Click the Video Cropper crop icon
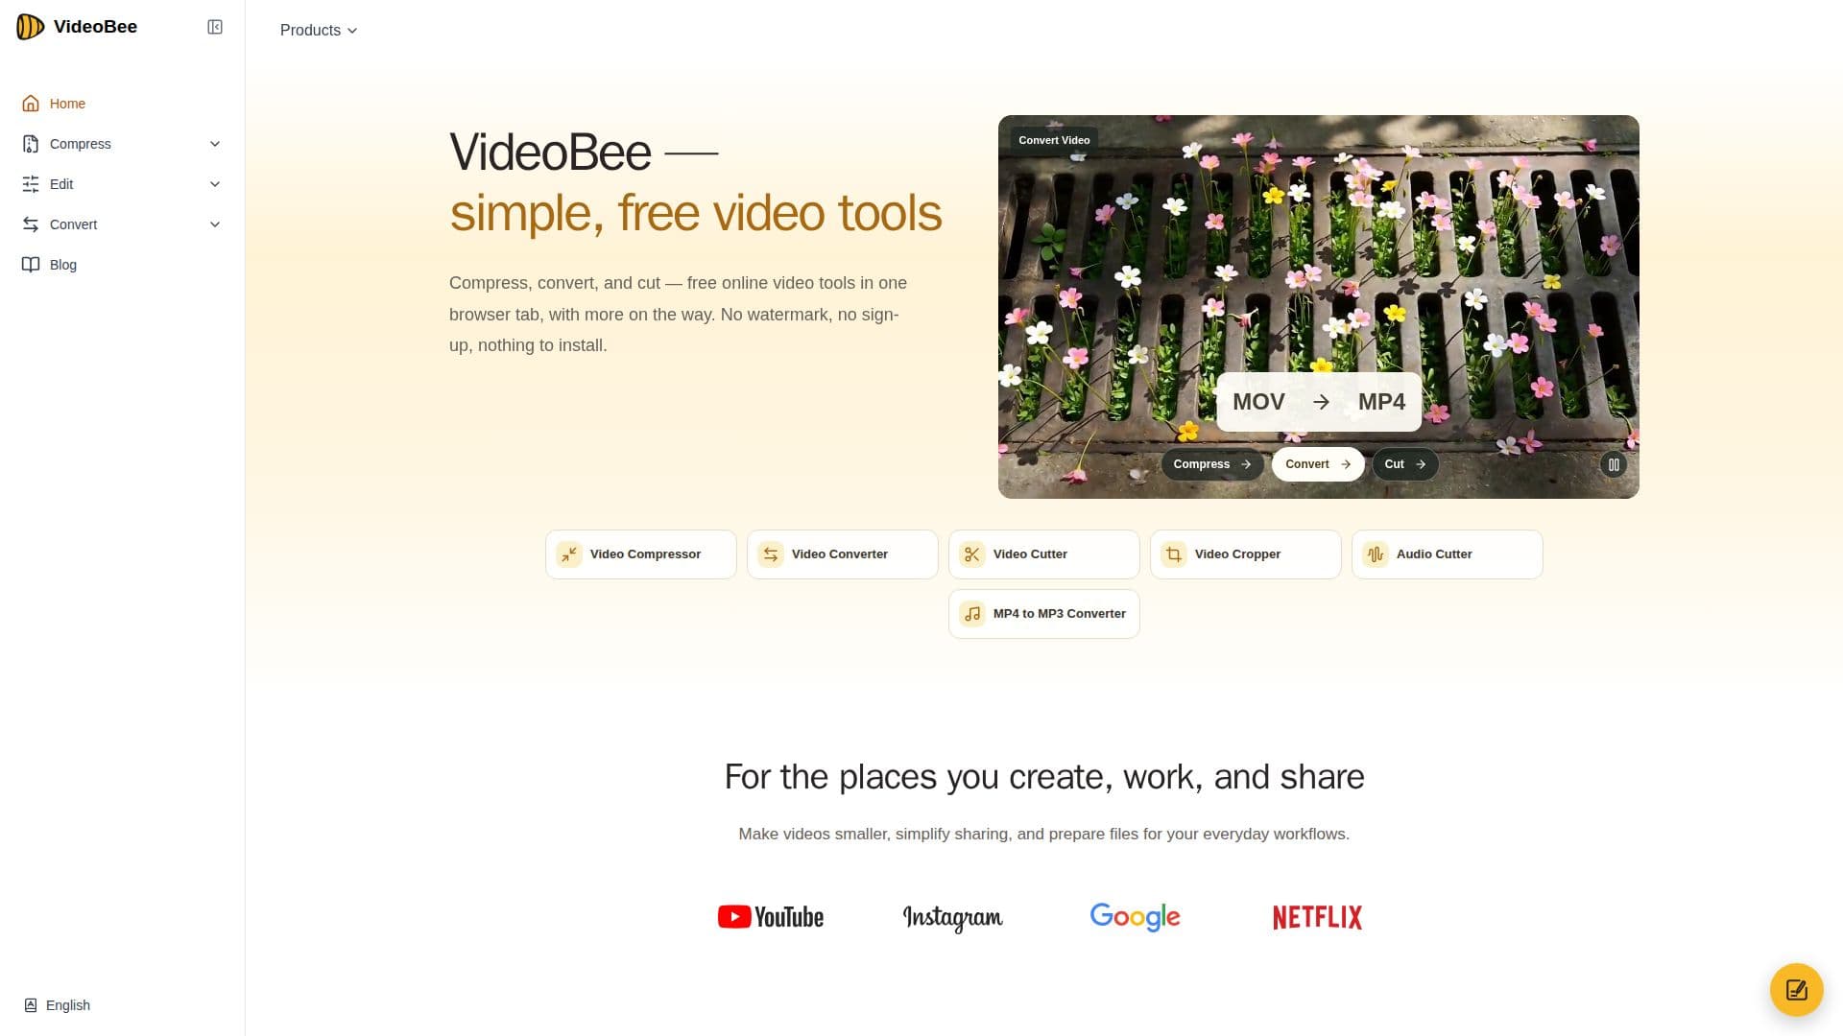The image size is (1843, 1036). coord(1174,554)
